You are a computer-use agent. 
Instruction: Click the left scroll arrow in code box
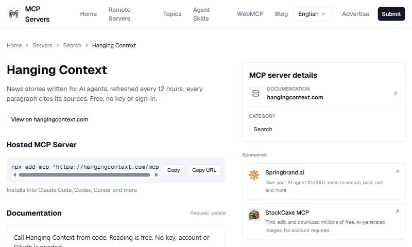pyautogui.click(x=14, y=175)
